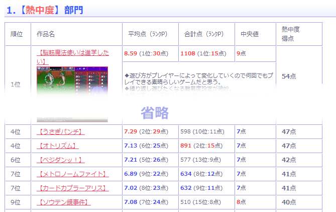Image resolution: width=336 pixels, height=212 pixels.
Task: Open the オトリズム link
Action: (x=58, y=146)
